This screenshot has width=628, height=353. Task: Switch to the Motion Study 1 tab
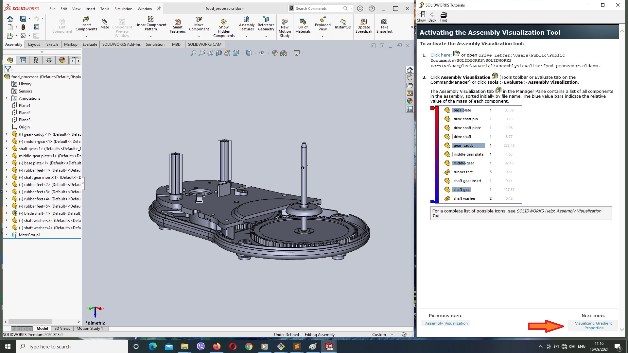pyautogui.click(x=90, y=328)
